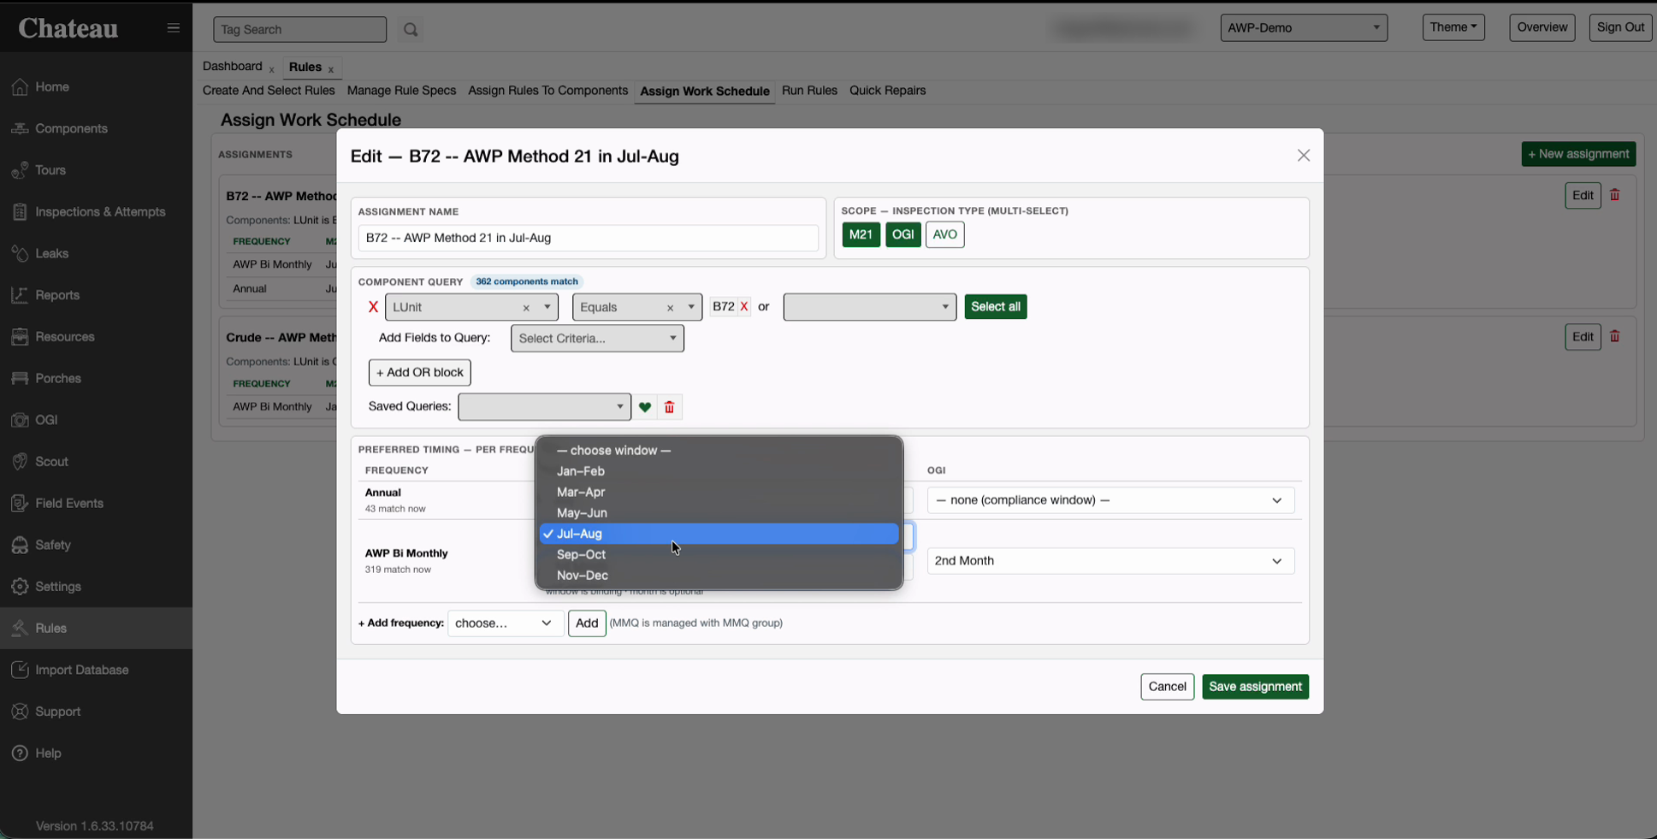Open the Equals operator dropdown

[637, 307]
